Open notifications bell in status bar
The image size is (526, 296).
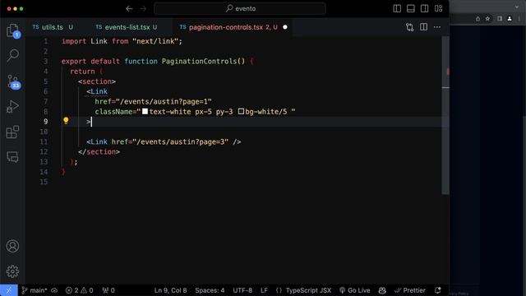coord(438,290)
